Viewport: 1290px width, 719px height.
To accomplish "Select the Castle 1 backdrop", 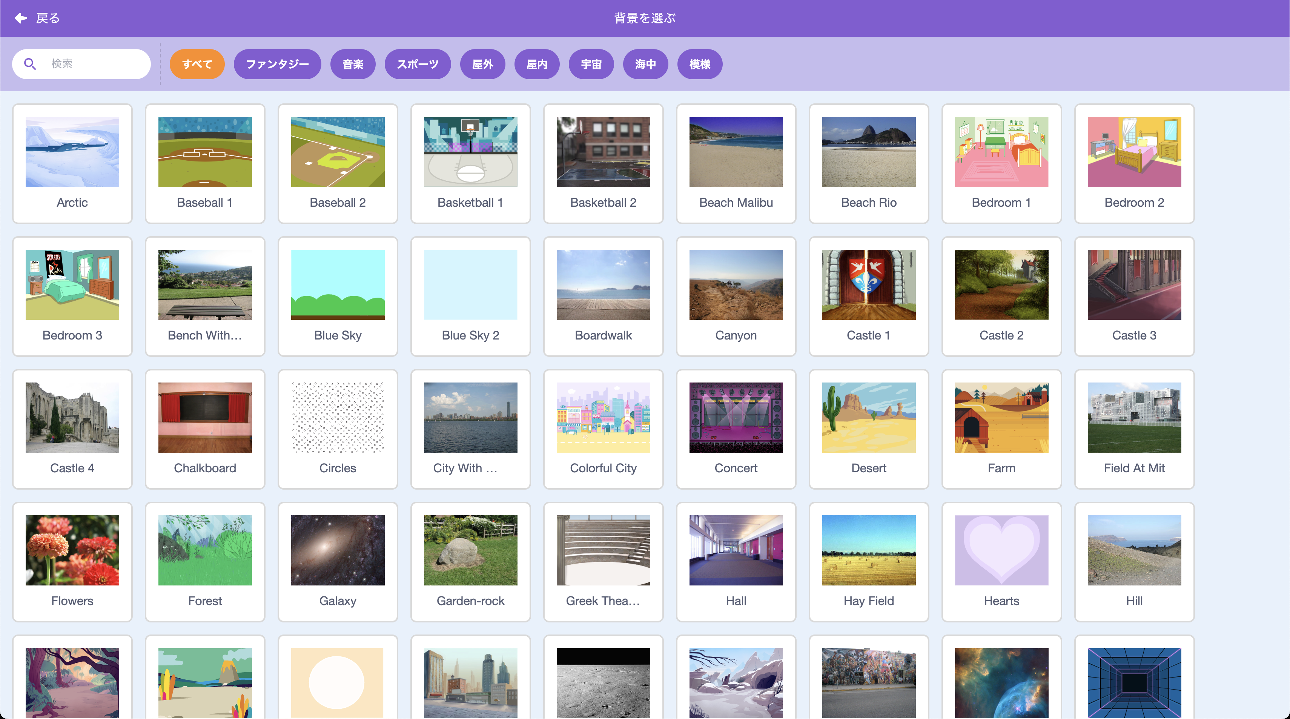I will [868, 284].
